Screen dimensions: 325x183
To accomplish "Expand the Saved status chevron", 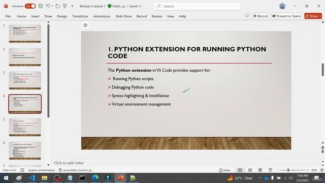I will 140,6.
